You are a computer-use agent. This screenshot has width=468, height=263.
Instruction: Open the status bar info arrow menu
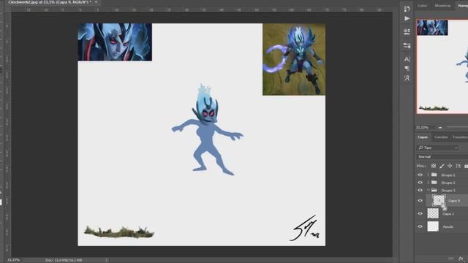point(106,260)
